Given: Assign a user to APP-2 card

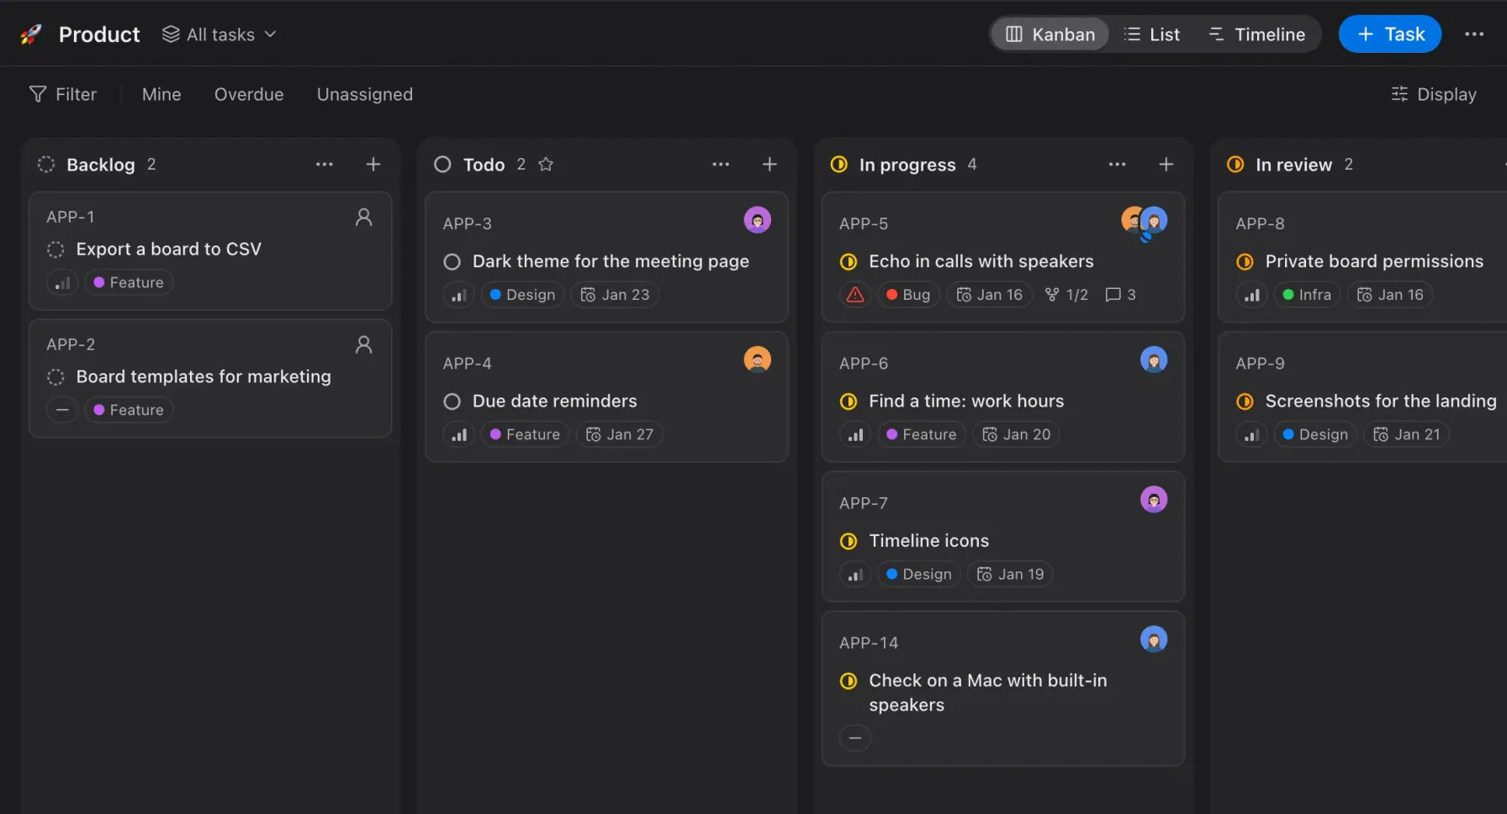Looking at the screenshot, I should click(363, 345).
